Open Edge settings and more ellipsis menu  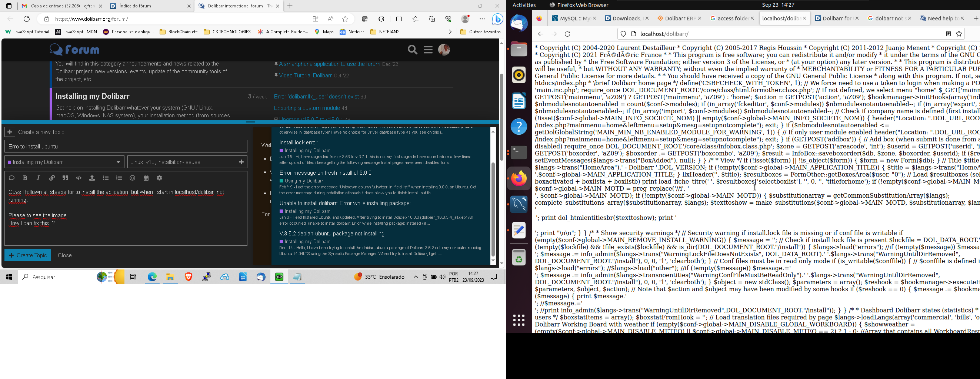(x=482, y=19)
